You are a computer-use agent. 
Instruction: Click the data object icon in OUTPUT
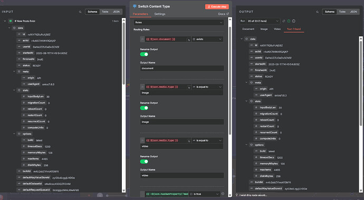246,39
